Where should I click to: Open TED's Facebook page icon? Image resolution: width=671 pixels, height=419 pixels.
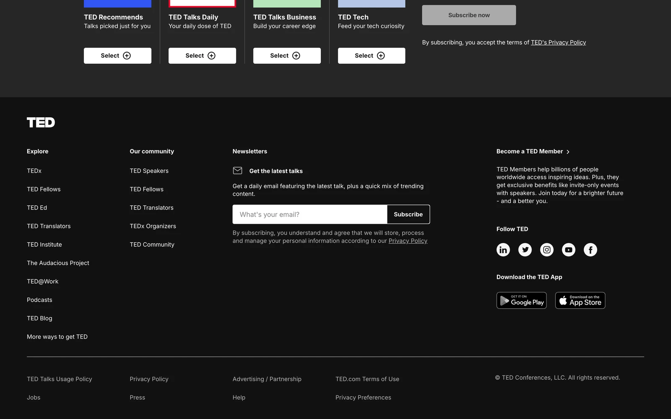[590, 250]
